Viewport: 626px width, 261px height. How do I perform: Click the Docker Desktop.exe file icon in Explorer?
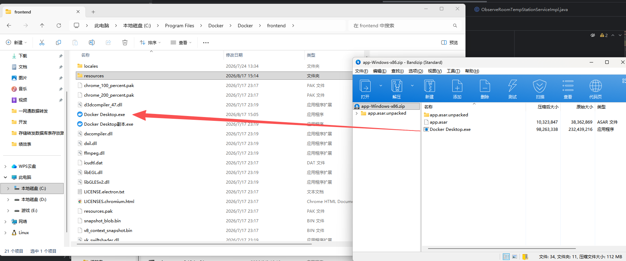(x=80, y=114)
